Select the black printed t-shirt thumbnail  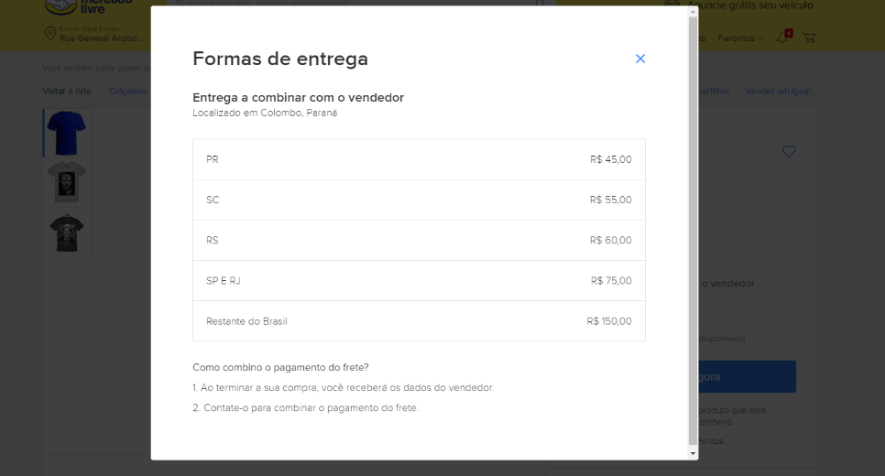click(x=67, y=233)
